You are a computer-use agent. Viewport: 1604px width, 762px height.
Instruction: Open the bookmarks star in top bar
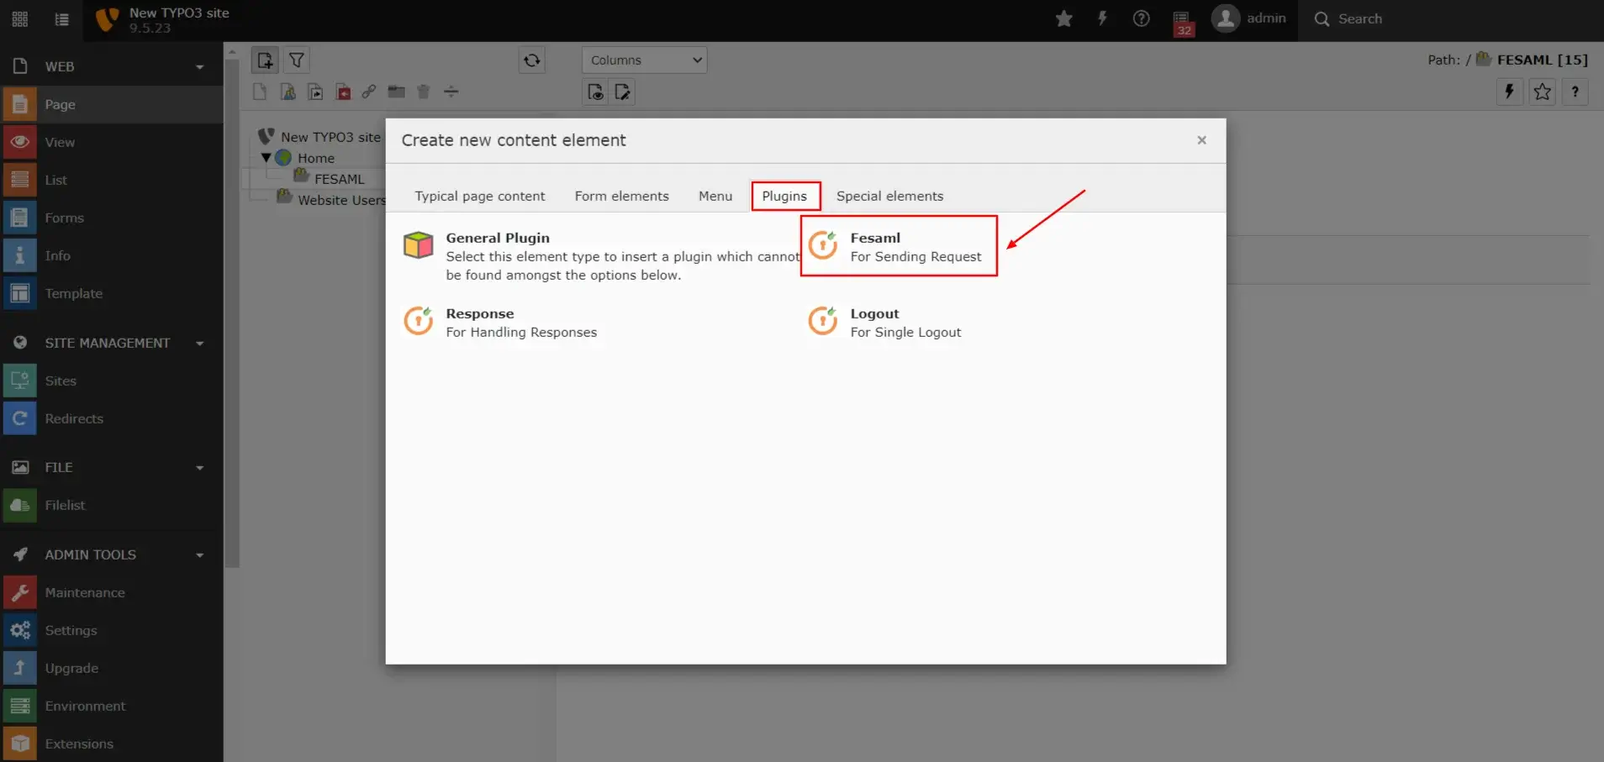click(1063, 18)
